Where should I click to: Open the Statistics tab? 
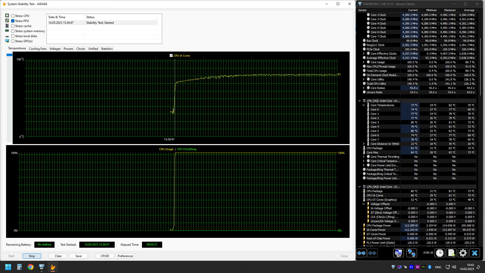(x=107, y=49)
